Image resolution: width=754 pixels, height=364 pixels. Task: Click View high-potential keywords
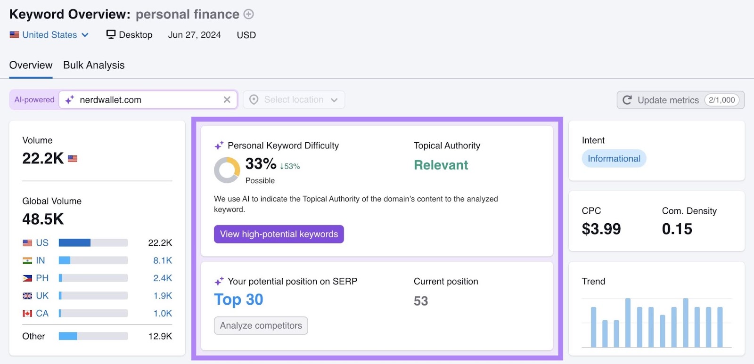279,234
